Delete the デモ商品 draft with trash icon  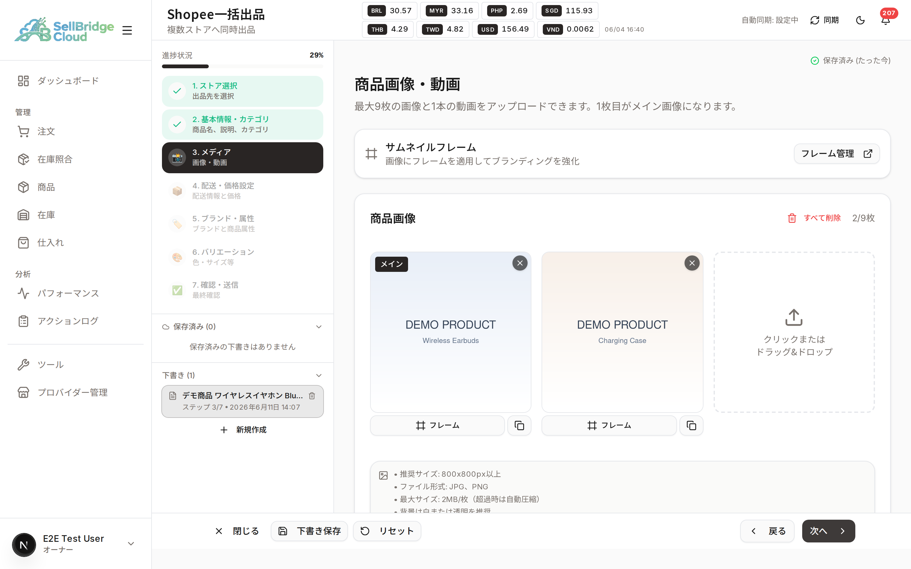coord(312,395)
